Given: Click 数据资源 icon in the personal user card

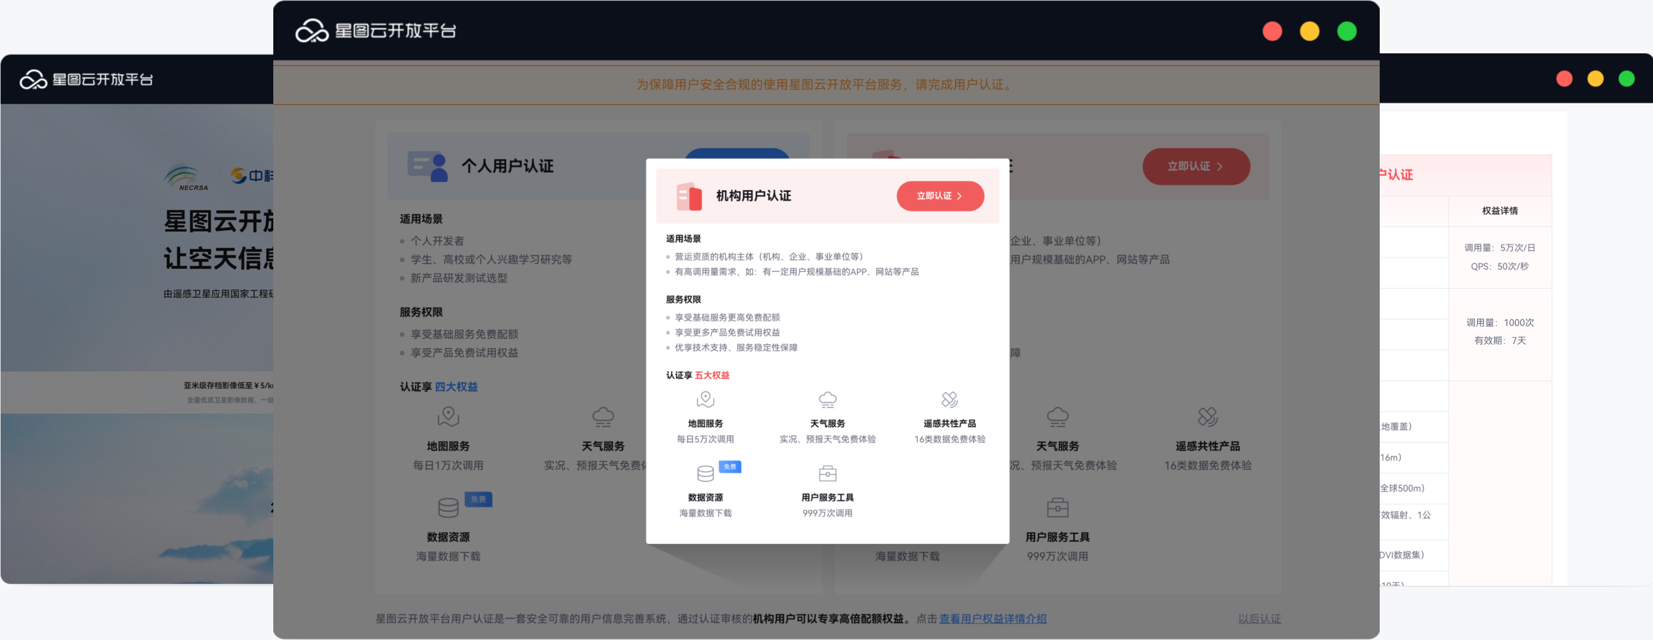Looking at the screenshot, I should (x=448, y=508).
